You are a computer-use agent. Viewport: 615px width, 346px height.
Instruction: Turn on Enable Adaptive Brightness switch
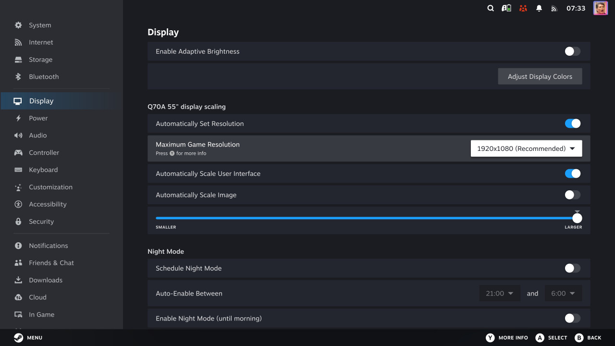(x=573, y=51)
